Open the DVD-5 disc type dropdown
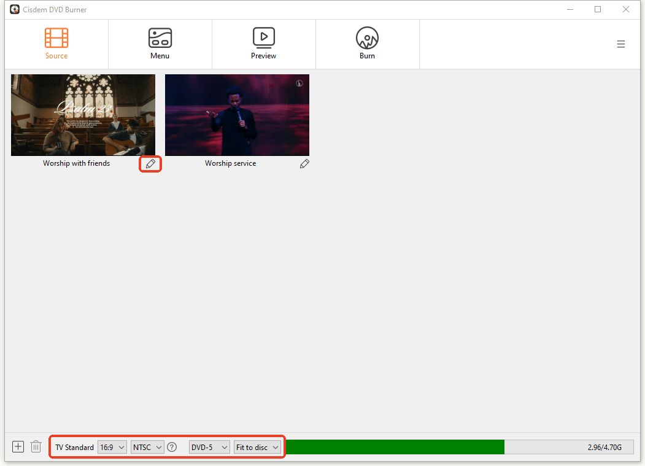Screen dimensions: 645x466 click(x=209, y=447)
